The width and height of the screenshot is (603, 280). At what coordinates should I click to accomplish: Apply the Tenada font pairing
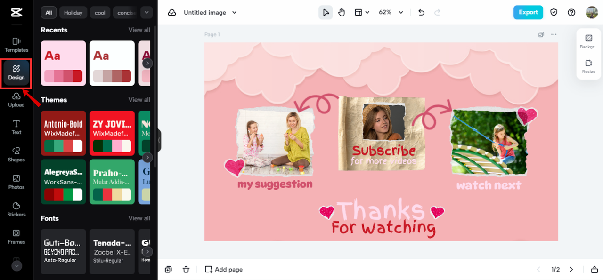coord(112,252)
